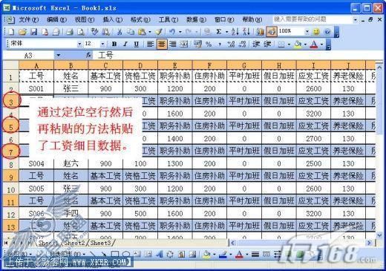This screenshot has width=386, height=271.
Task: Click the Print icon
Action: [x=70, y=32]
